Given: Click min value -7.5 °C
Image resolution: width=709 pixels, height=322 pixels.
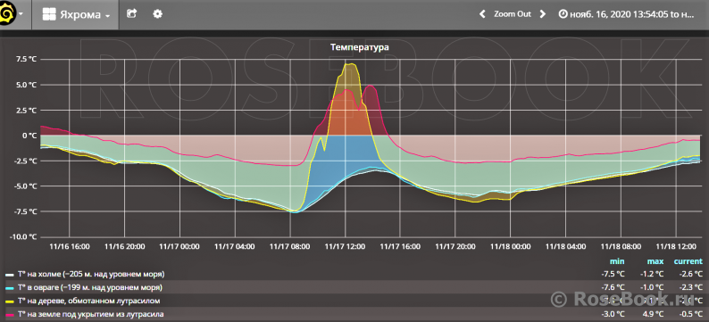Looking at the screenshot, I should click(613, 274).
